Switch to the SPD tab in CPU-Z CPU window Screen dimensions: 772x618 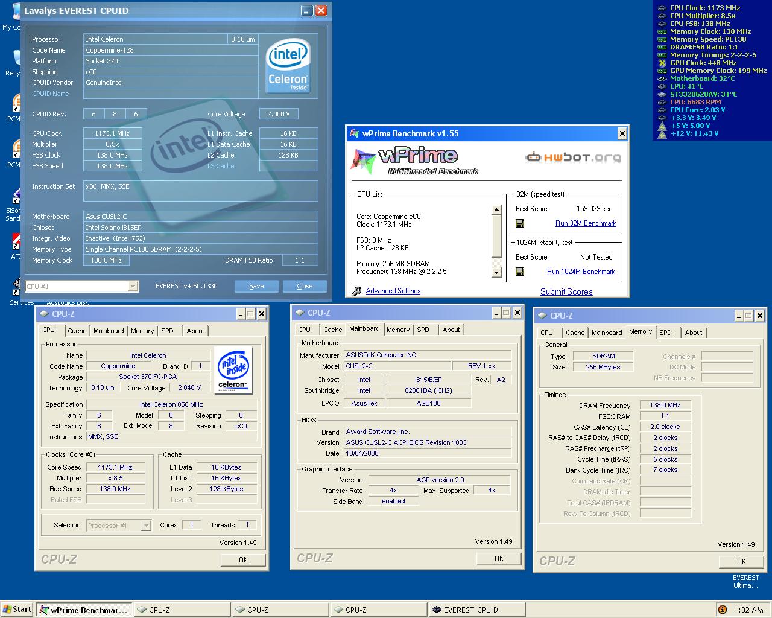(167, 331)
